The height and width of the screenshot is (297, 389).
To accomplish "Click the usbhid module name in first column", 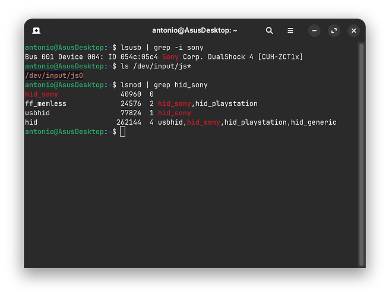I will (x=37, y=113).
